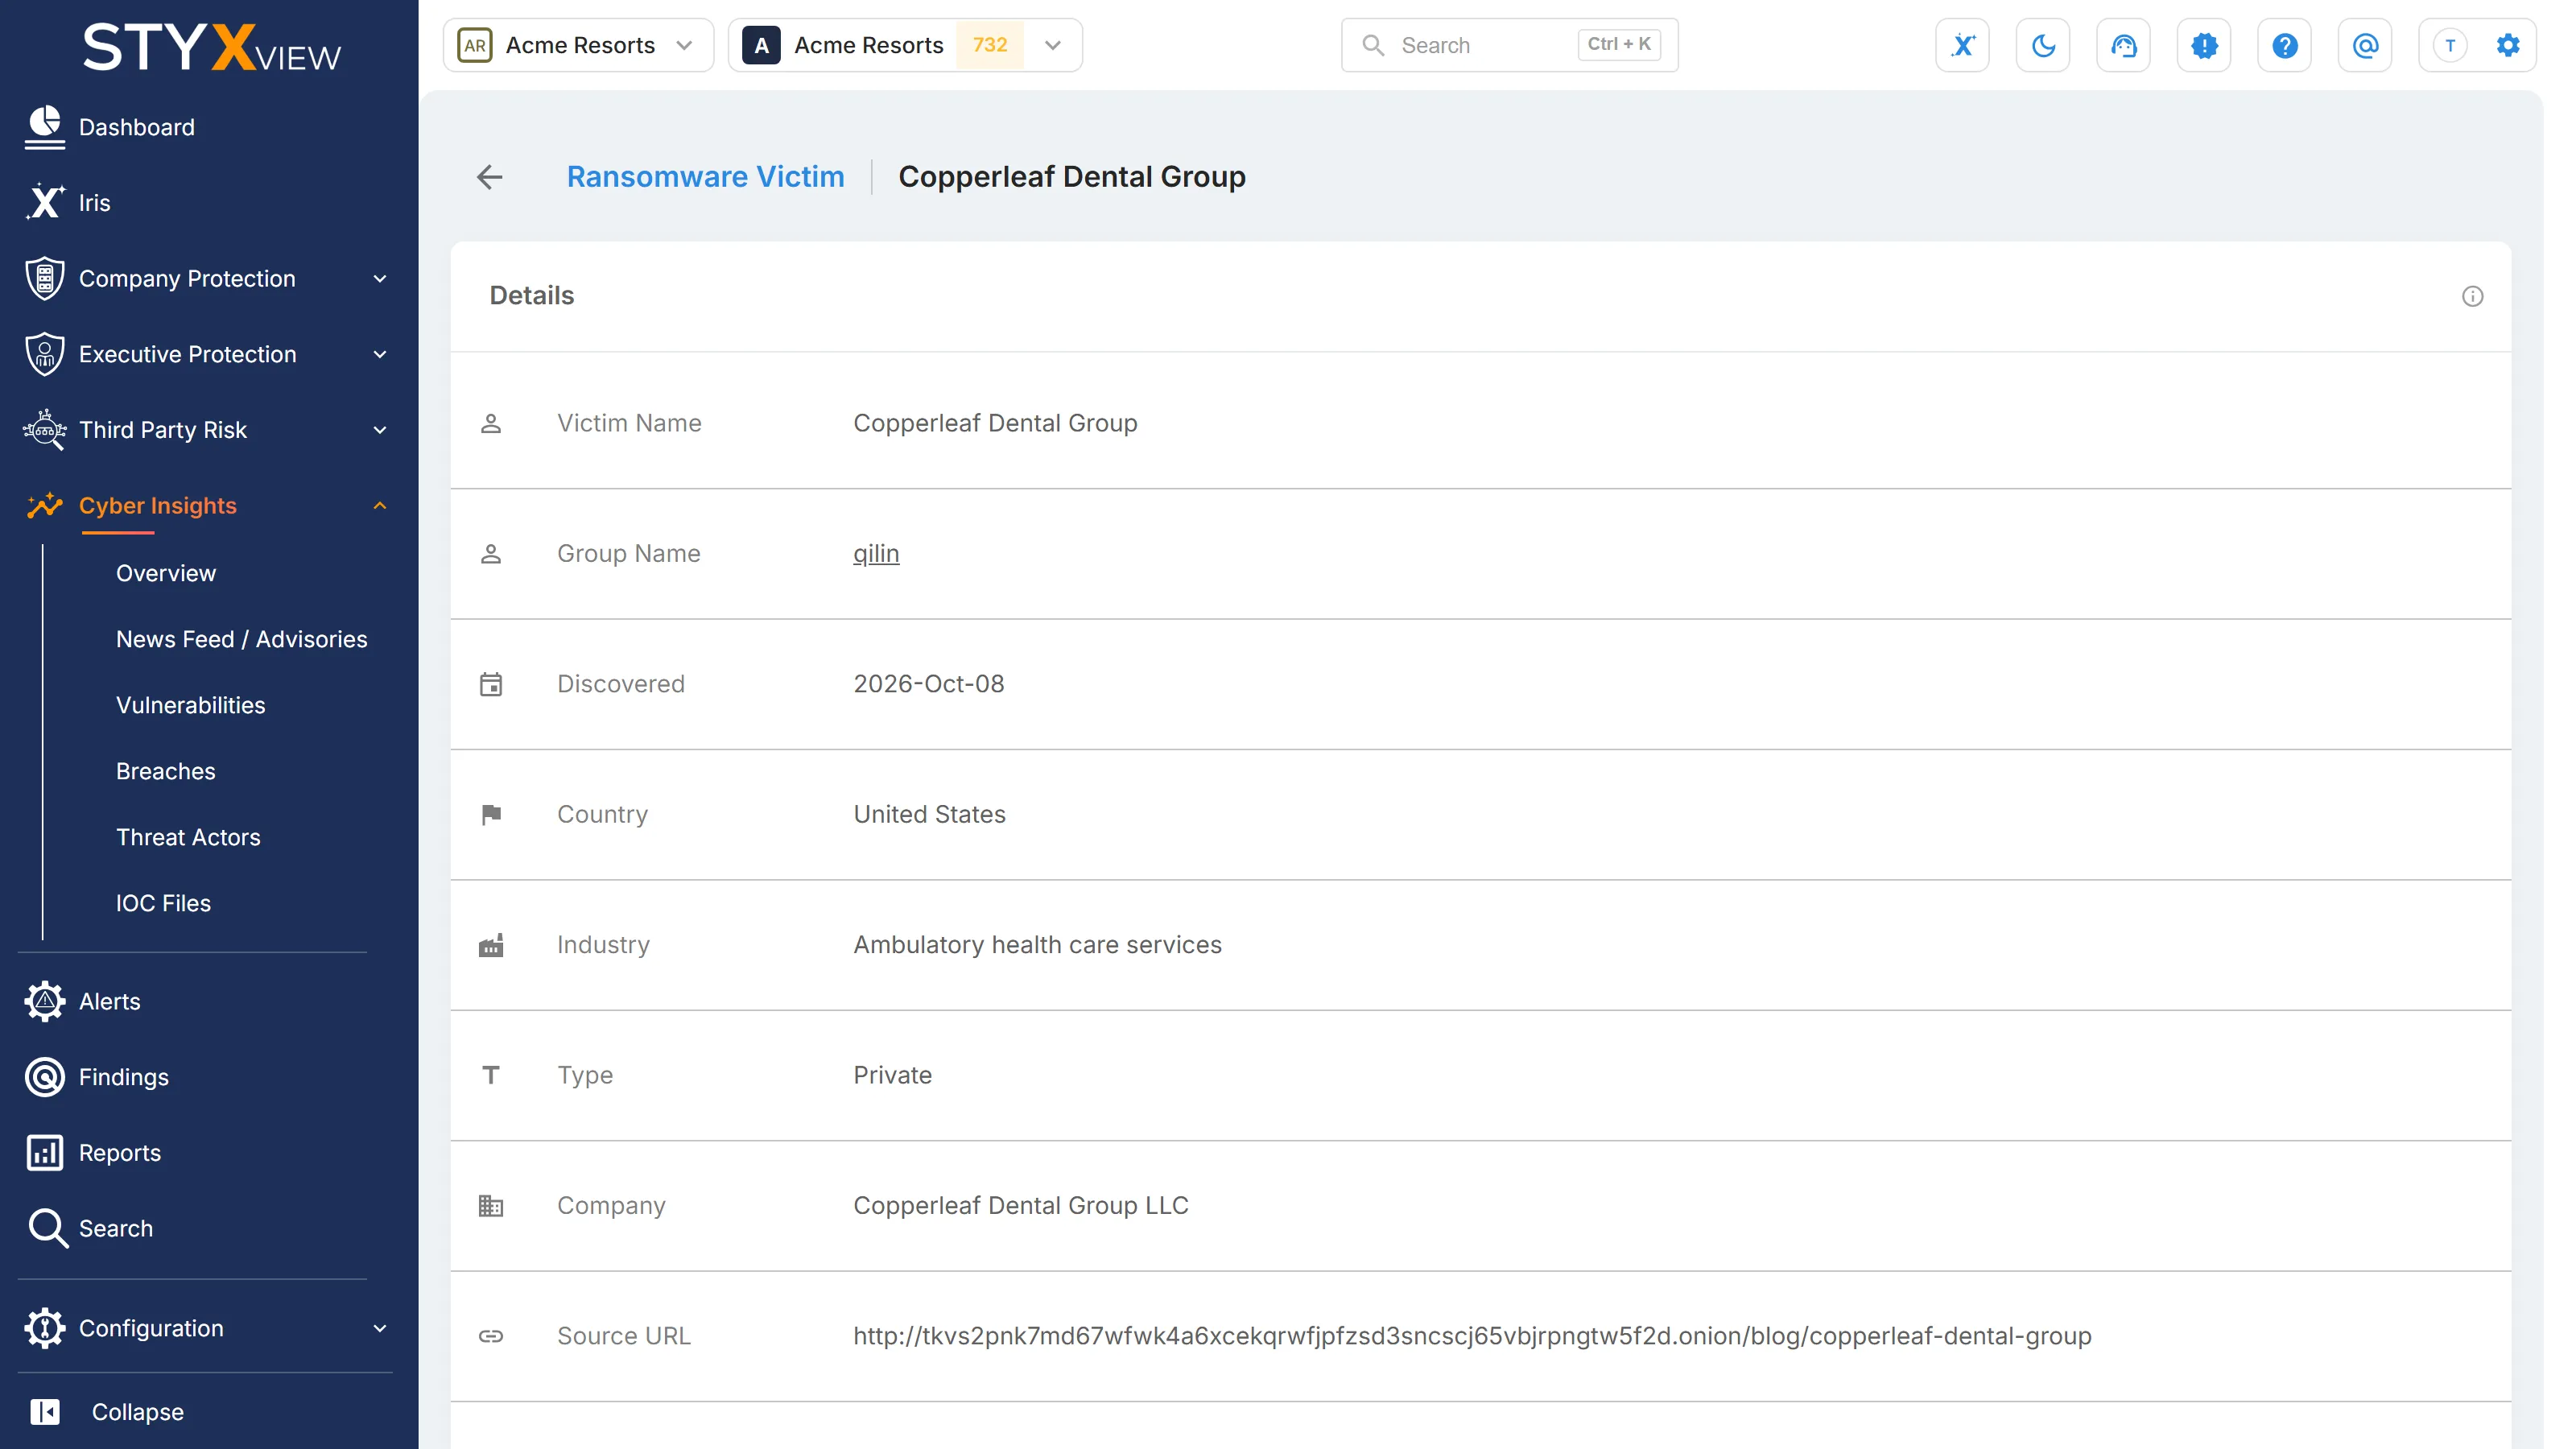
Task: Expand Third Party Risk menu
Action: 208,430
